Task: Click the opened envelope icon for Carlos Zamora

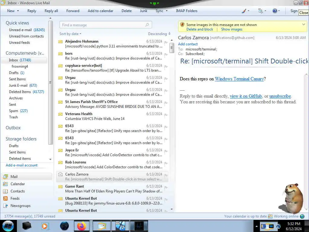Action: click(60, 174)
